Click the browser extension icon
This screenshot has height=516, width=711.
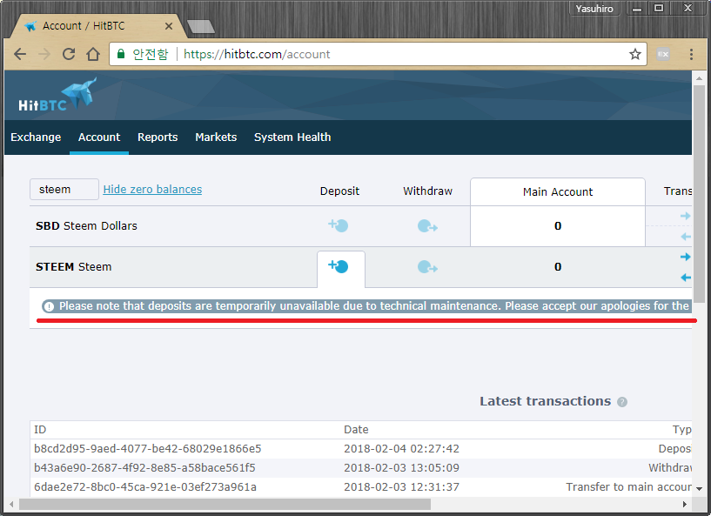[663, 55]
